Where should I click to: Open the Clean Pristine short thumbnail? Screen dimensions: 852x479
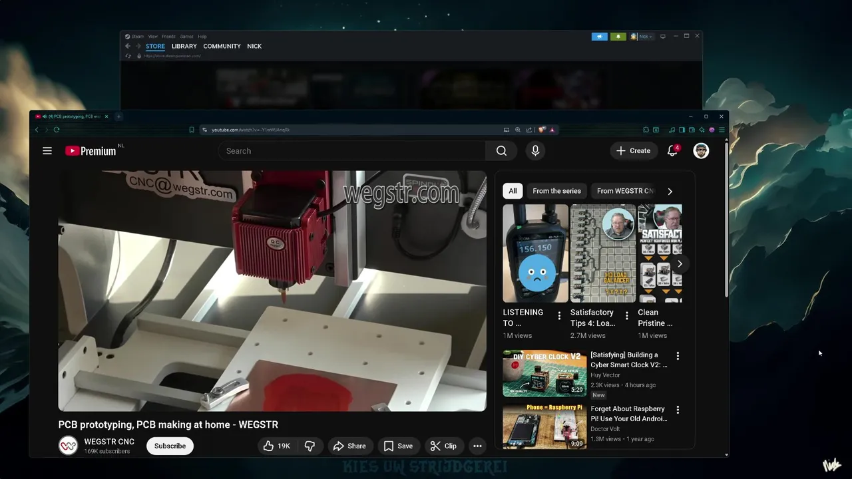660,253
